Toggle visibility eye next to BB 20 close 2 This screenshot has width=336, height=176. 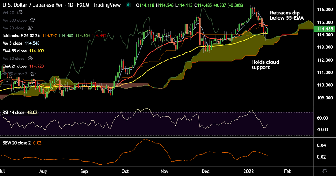tap(33, 73)
